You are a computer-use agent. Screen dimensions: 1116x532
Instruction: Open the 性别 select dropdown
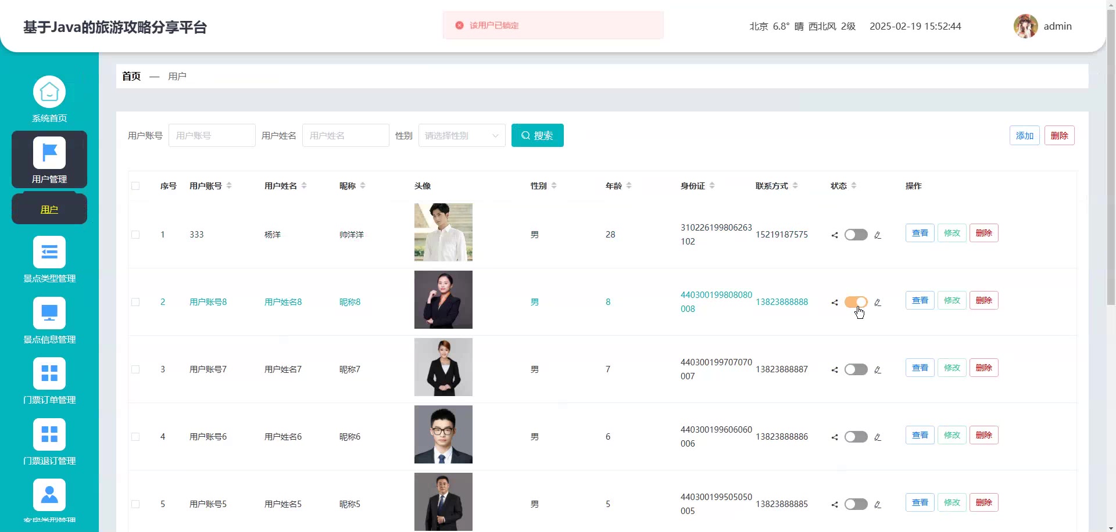click(x=462, y=135)
